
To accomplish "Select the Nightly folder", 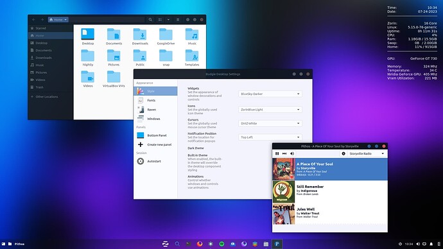I will tap(88, 58).
